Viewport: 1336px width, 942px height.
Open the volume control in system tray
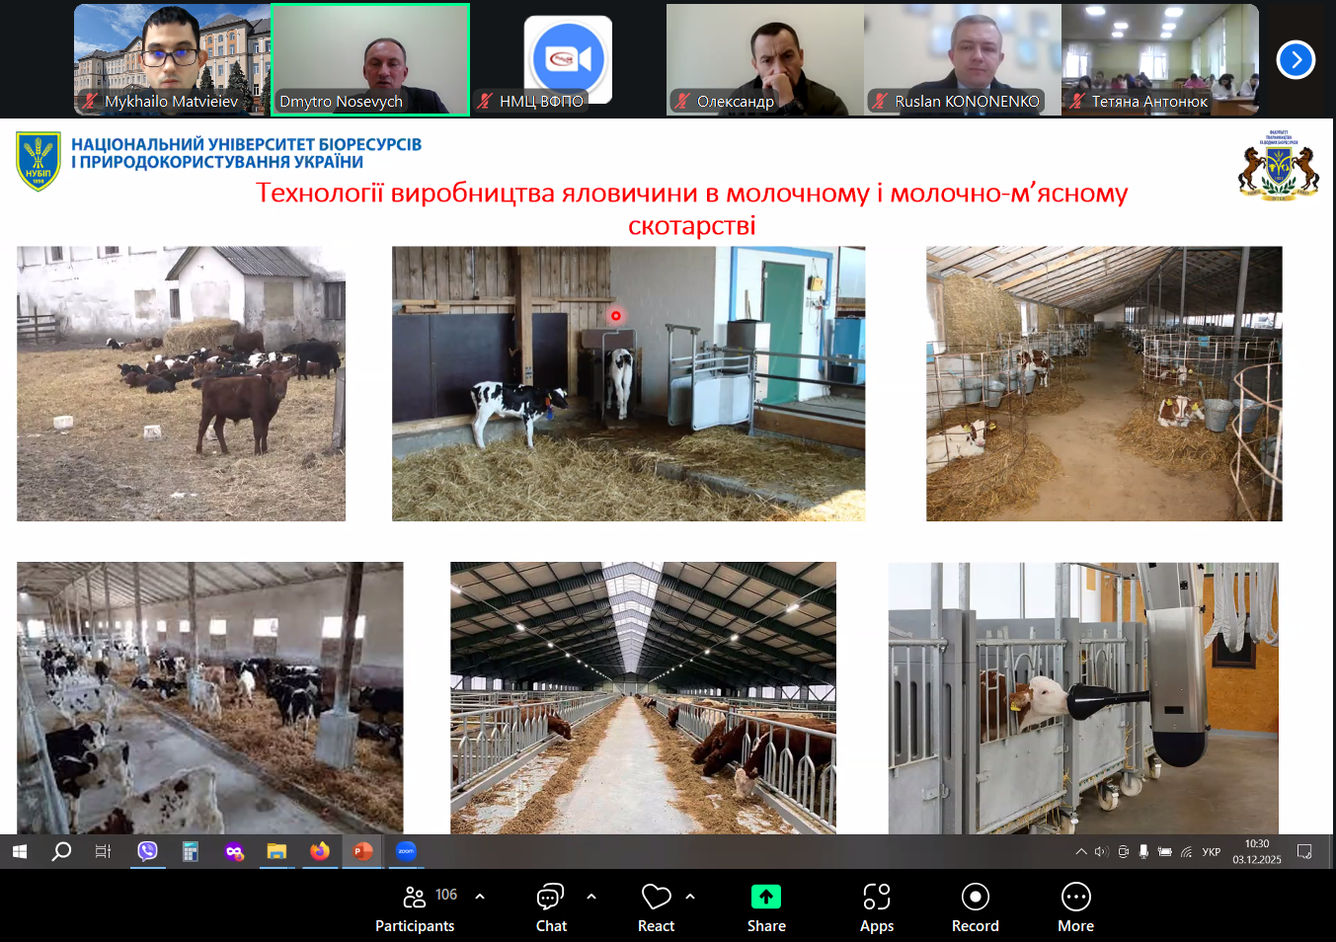(1102, 851)
